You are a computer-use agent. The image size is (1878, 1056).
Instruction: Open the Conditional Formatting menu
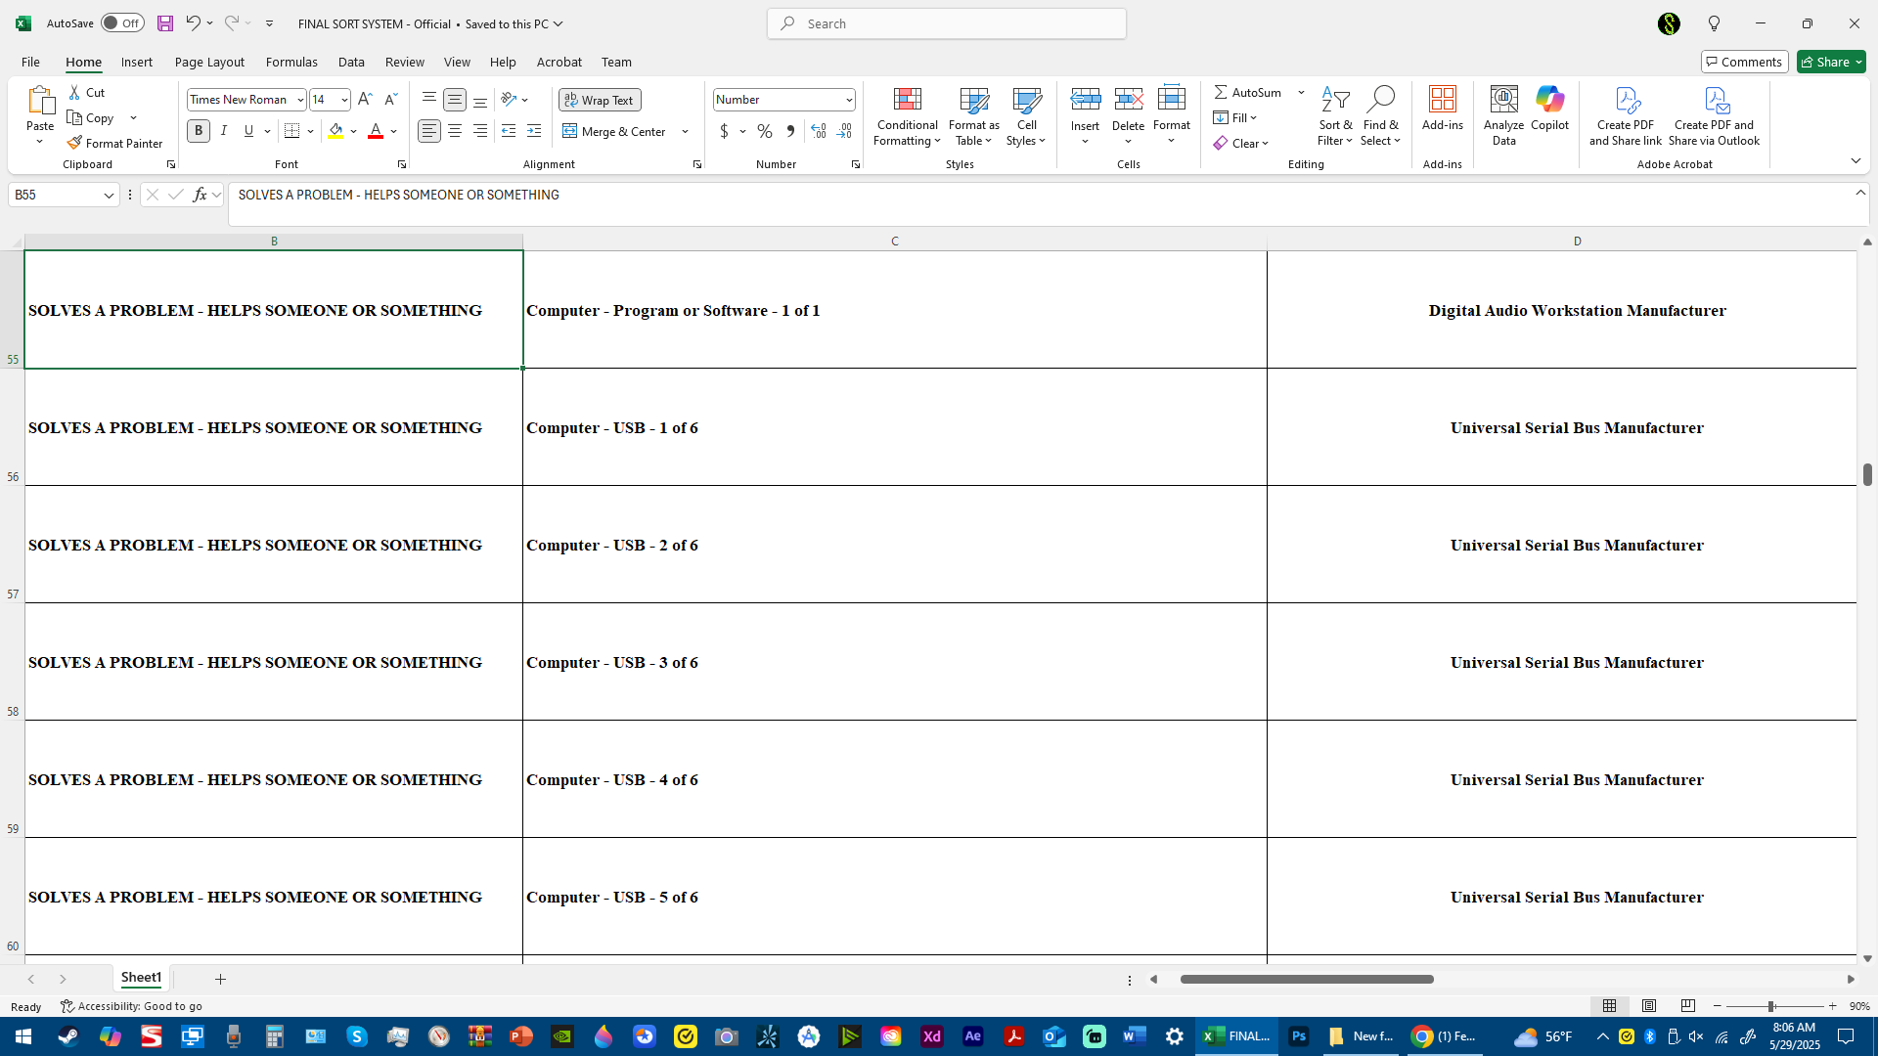[x=907, y=116]
